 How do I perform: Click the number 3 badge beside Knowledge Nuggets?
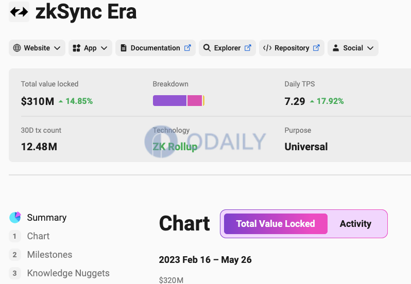[14, 273]
